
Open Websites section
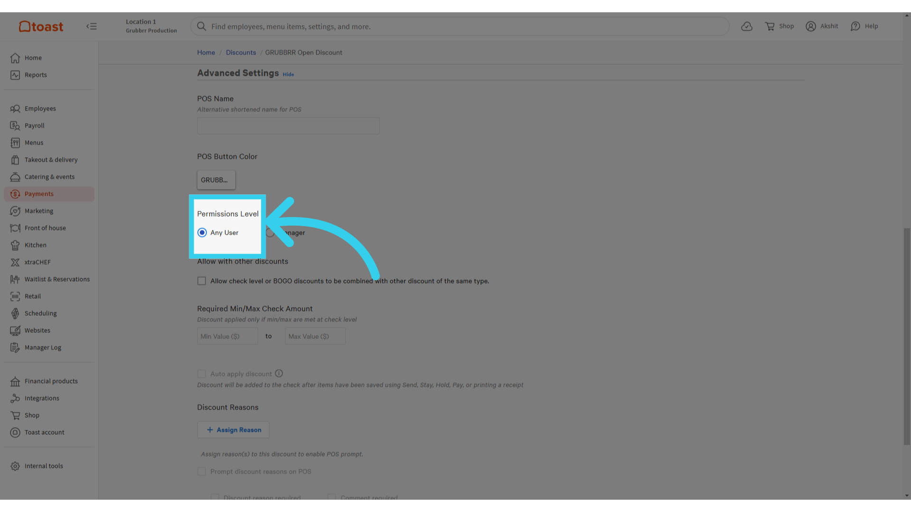point(49,330)
